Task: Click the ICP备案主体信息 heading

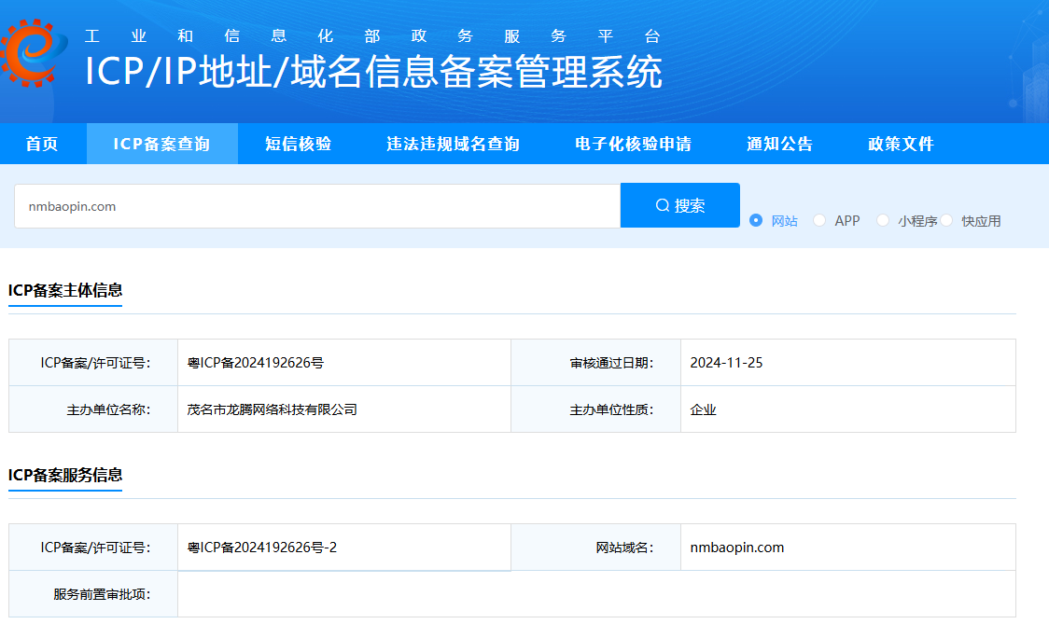Action: 65,290
